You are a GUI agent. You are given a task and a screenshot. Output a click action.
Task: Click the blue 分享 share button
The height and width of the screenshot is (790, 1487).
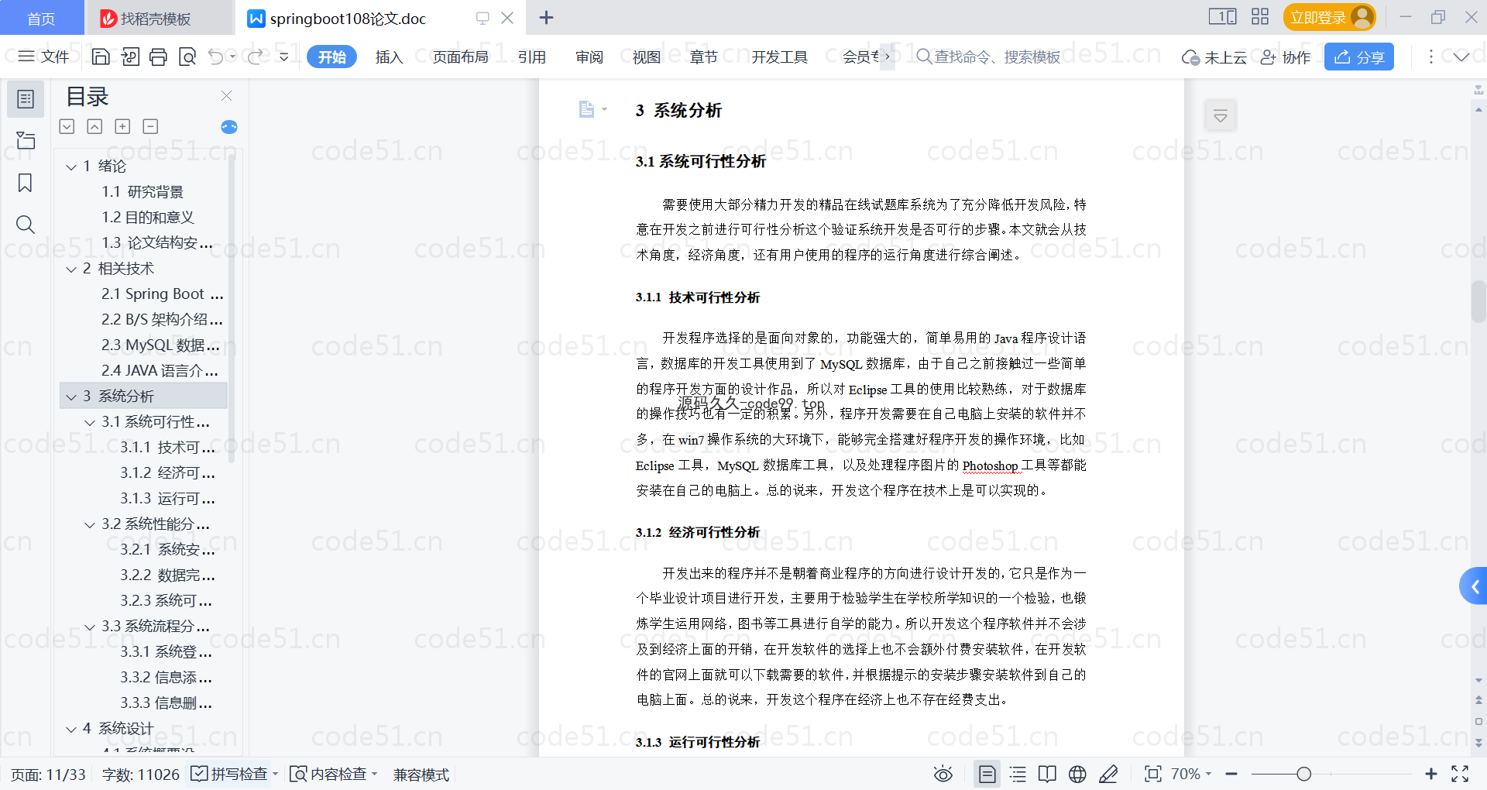coord(1358,57)
